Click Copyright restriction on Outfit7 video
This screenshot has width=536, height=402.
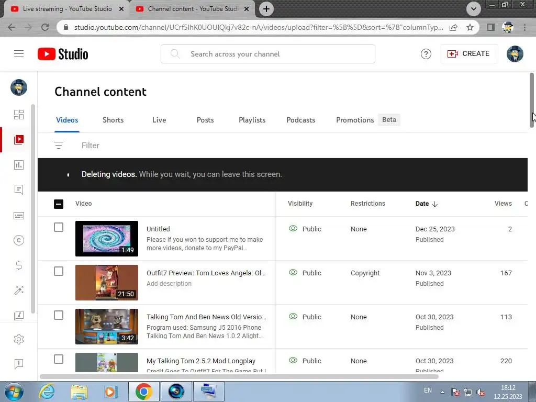click(x=365, y=273)
